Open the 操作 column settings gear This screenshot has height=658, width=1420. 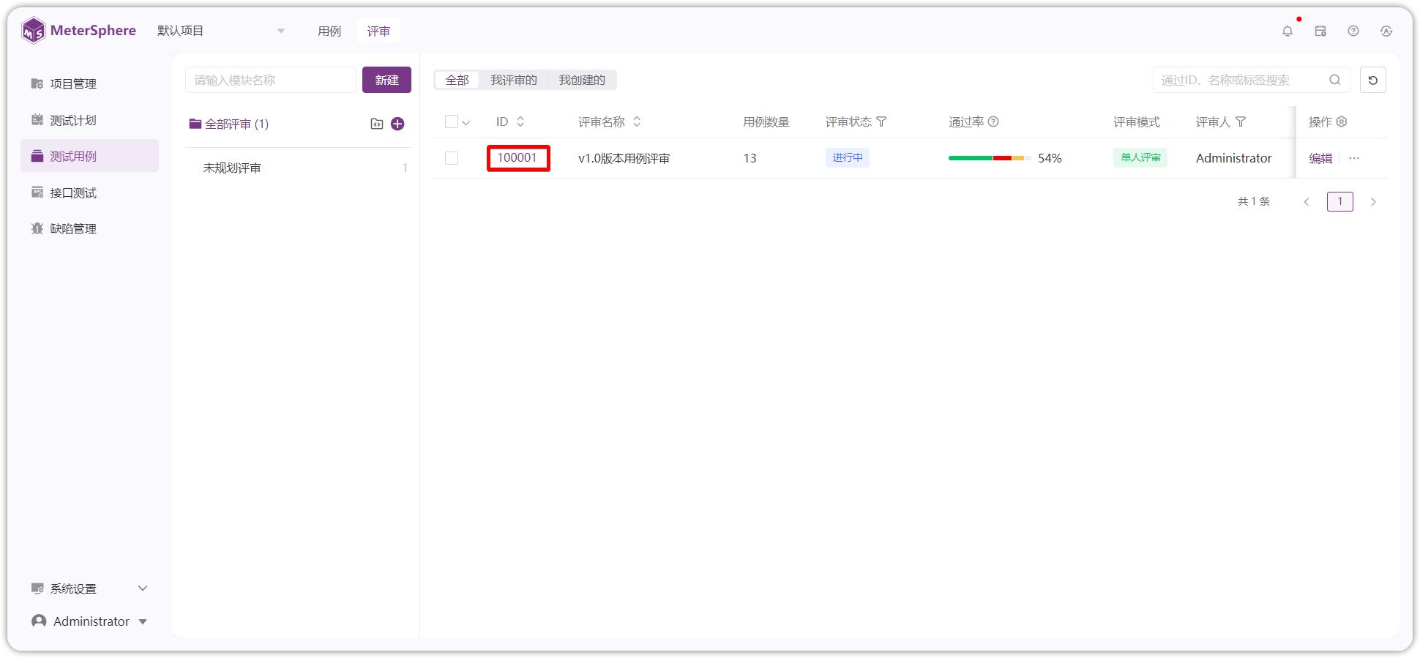coord(1342,121)
